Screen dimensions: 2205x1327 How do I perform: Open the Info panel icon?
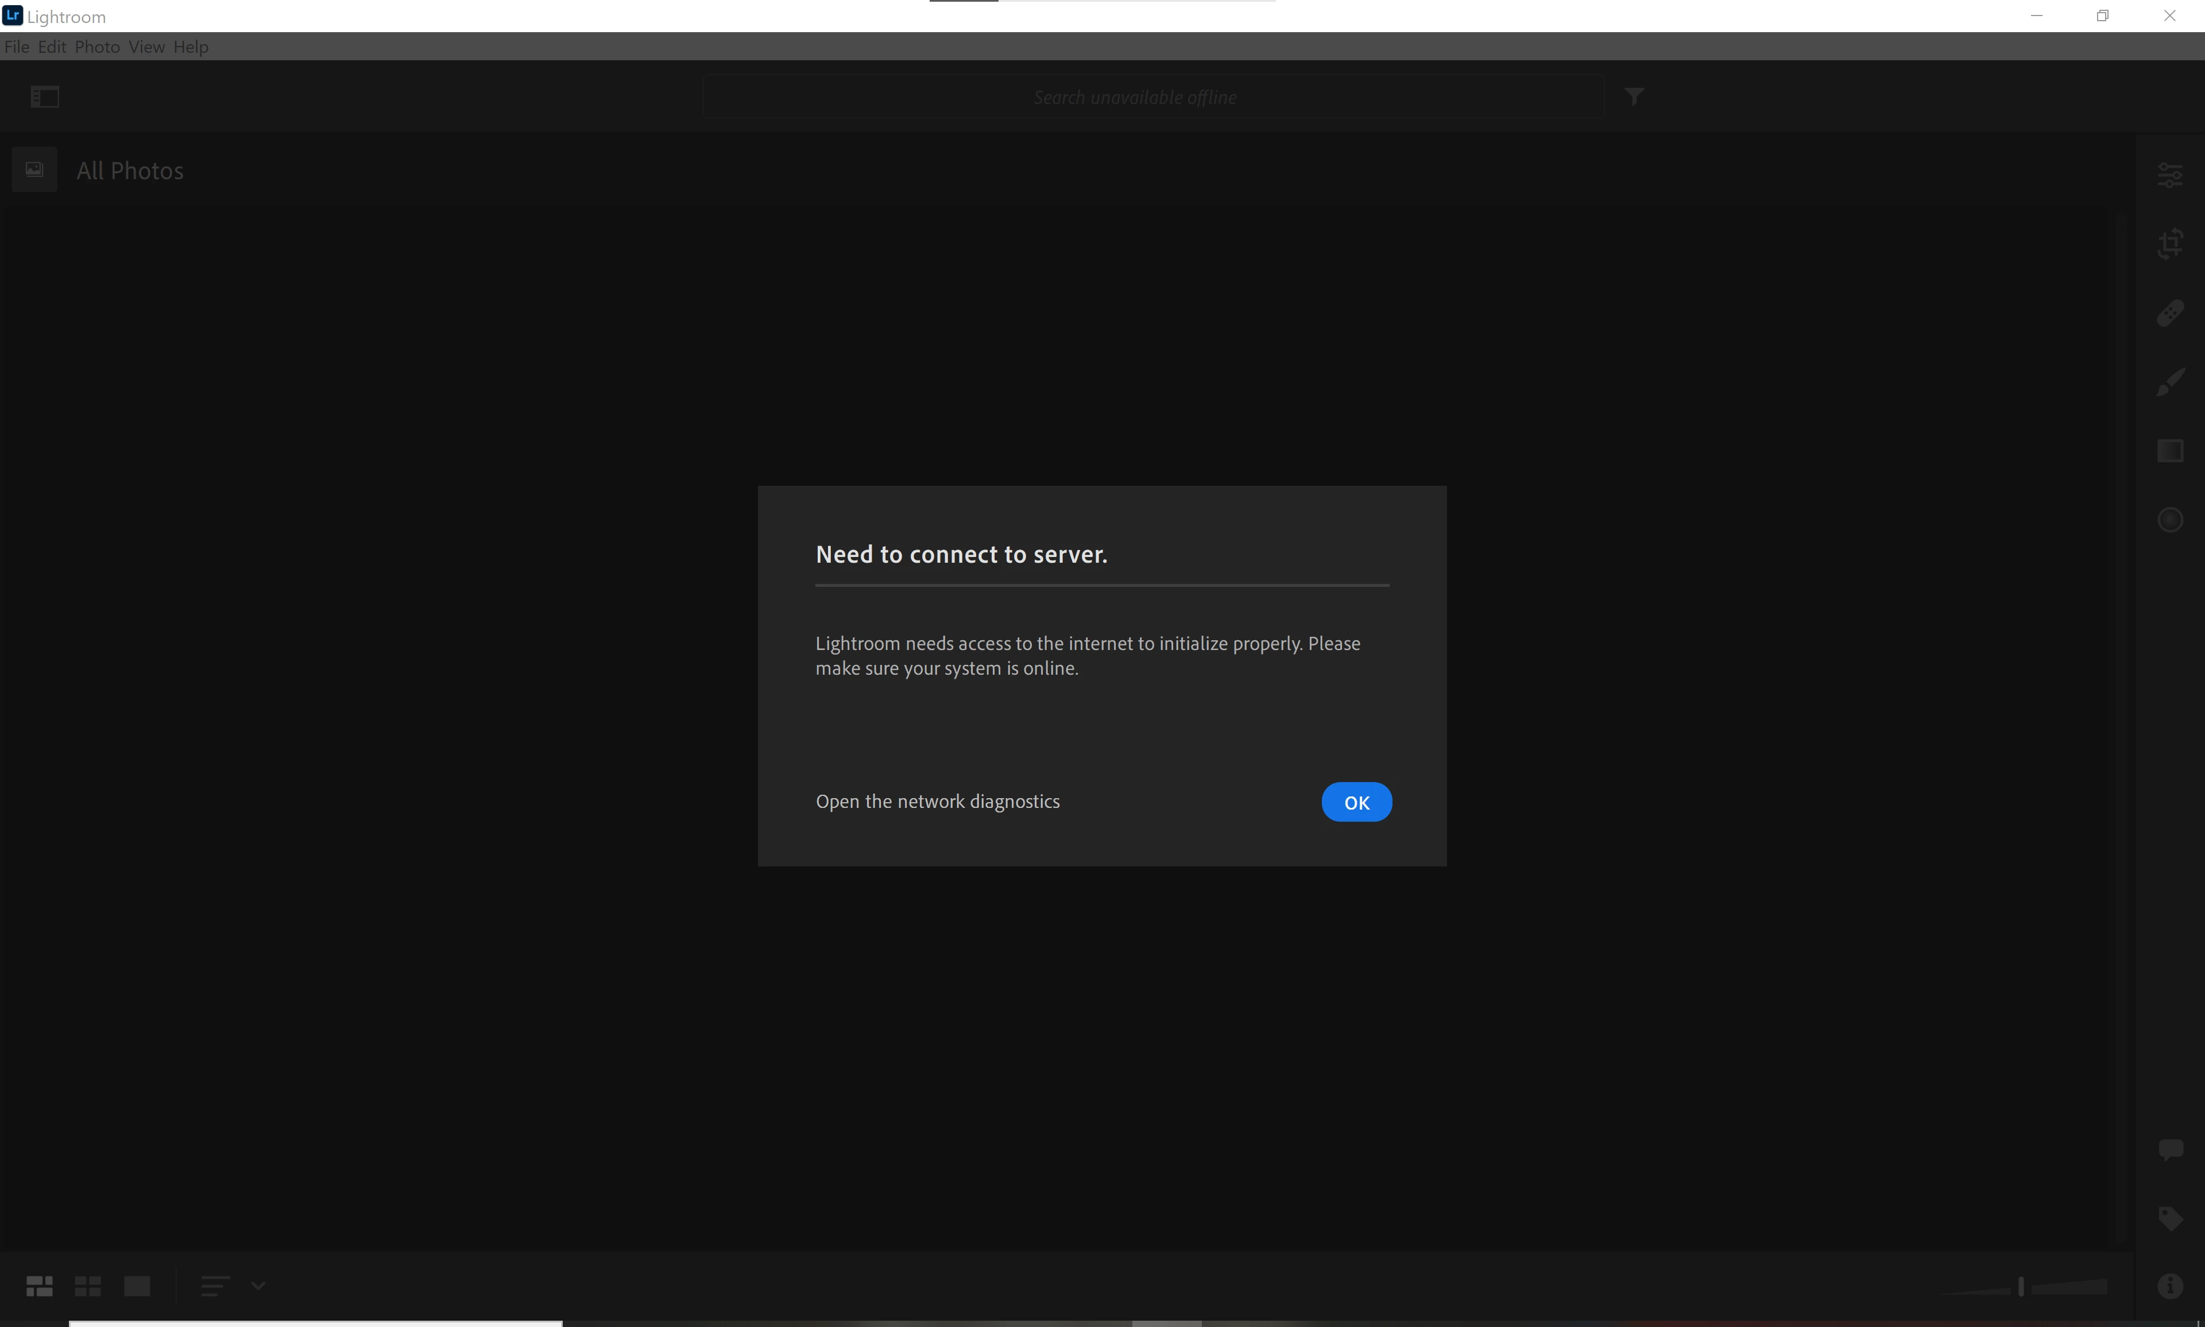2170,1286
